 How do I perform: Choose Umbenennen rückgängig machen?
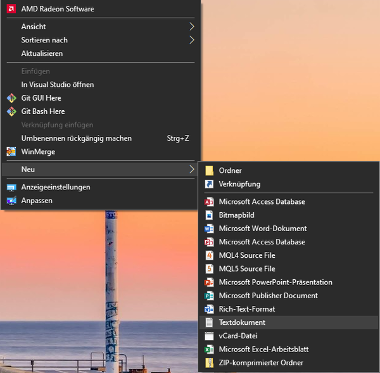[76, 138]
